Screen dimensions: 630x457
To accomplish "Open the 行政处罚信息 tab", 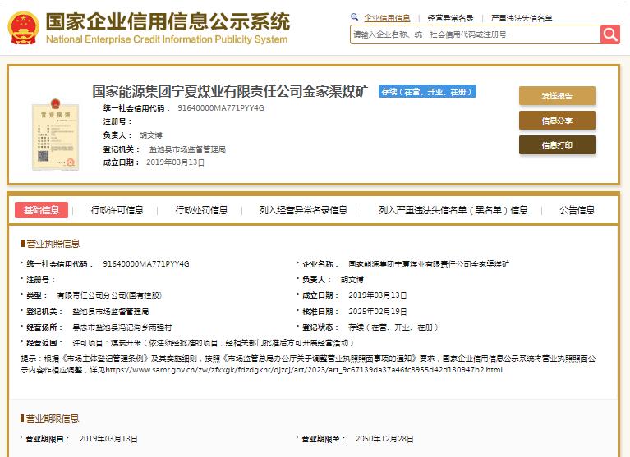I will pyautogui.click(x=201, y=210).
